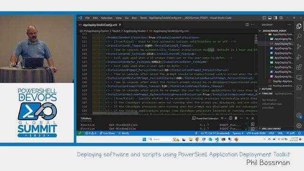Change the XML language mode
Image resolution: width=304 pixels, height=171 pixels.
280,133
